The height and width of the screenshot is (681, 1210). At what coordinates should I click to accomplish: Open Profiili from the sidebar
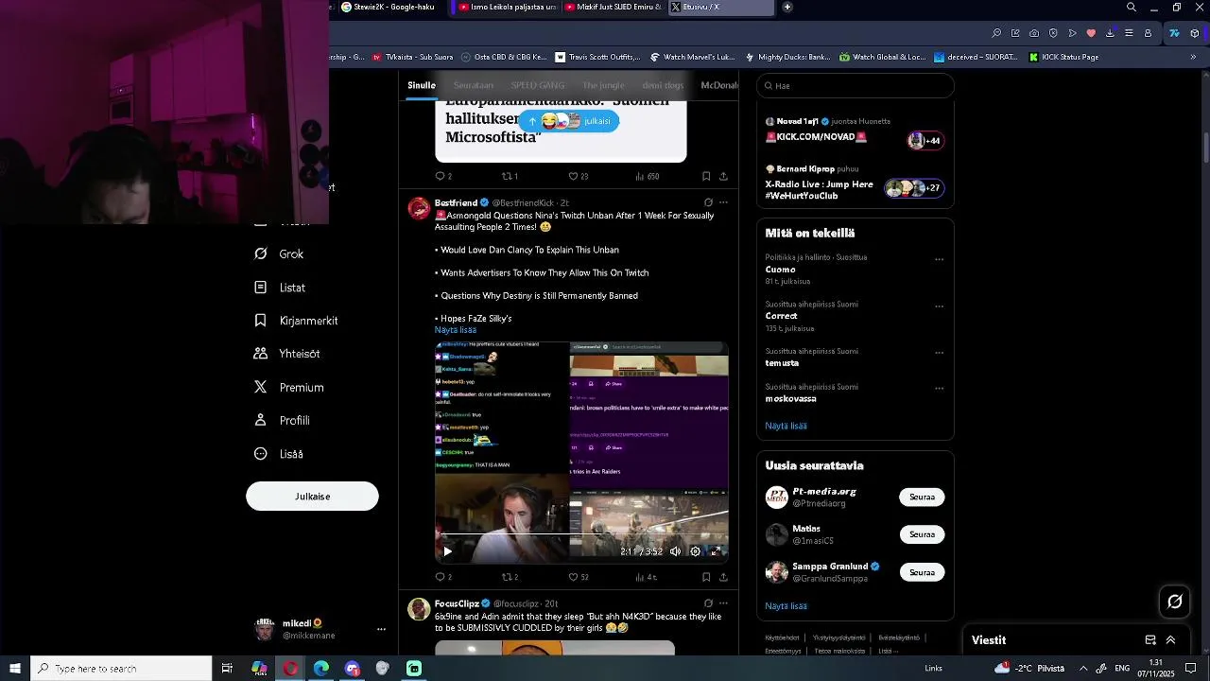[x=283, y=420]
